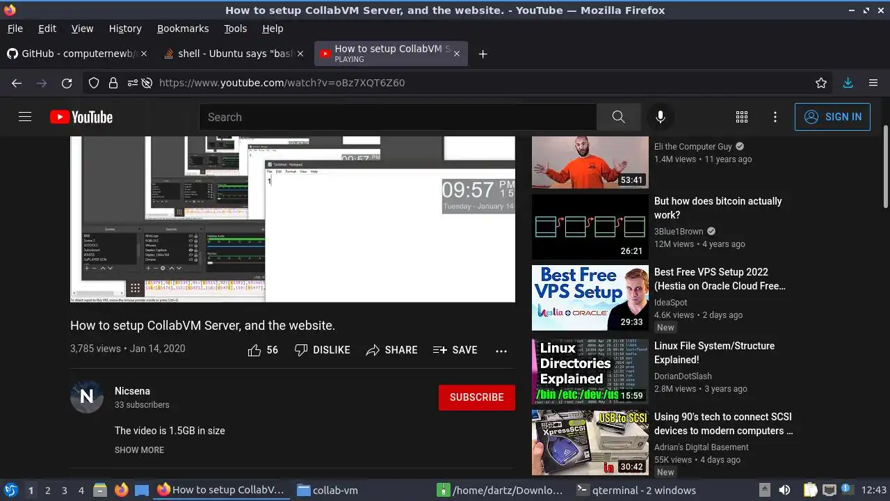This screenshot has width=890, height=501.
Task: Click the YouTube search magnifier button
Action: tap(618, 117)
